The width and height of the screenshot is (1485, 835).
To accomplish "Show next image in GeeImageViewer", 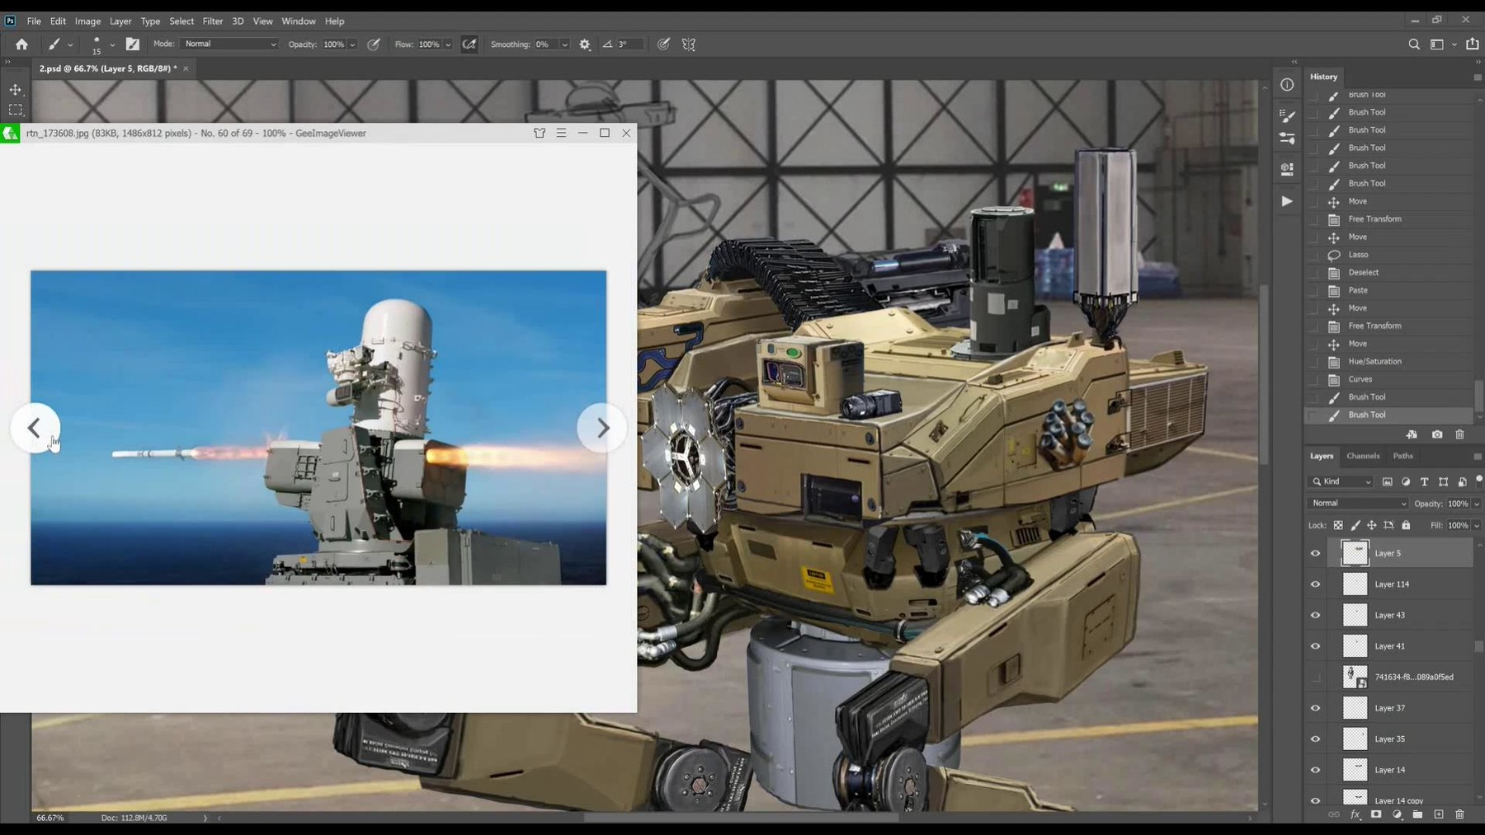I will pos(602,428).
